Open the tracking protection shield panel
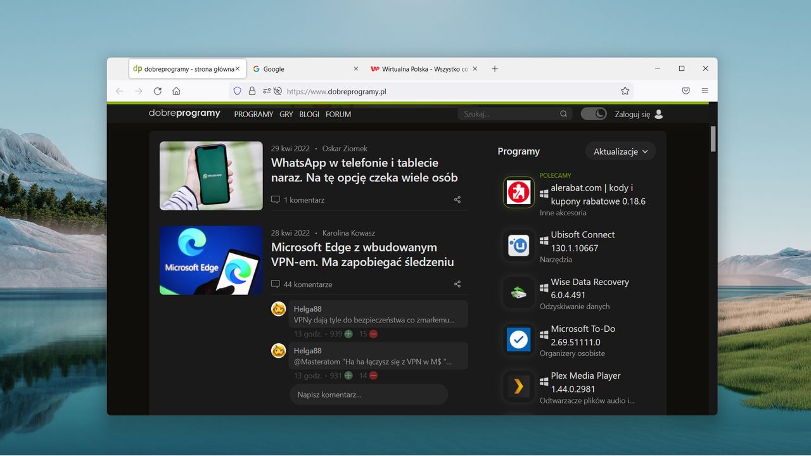Screen dimensions: 811x456 pyautogui.click(x=238, y=91)
